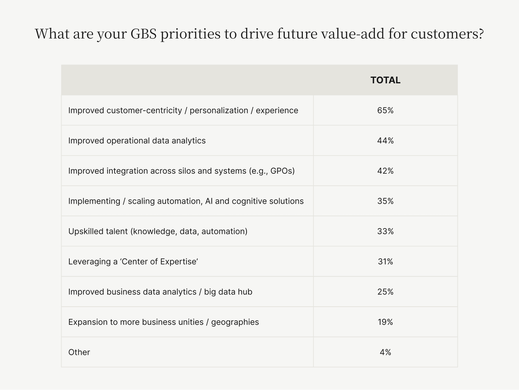Click the 4% value cell
The image size is (519, 390).
[x=386, y=352]
